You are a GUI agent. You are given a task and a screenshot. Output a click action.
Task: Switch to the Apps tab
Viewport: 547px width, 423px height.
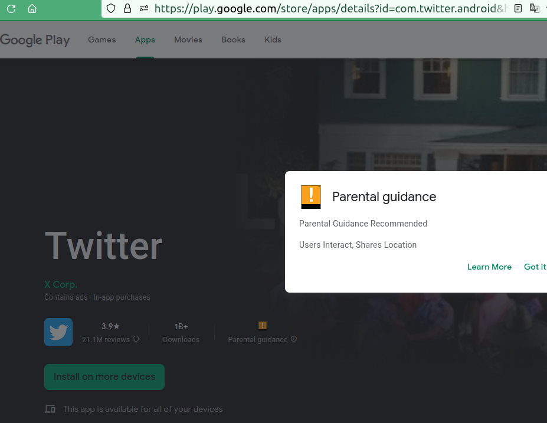pyautogui.click(x=145, y=40)
